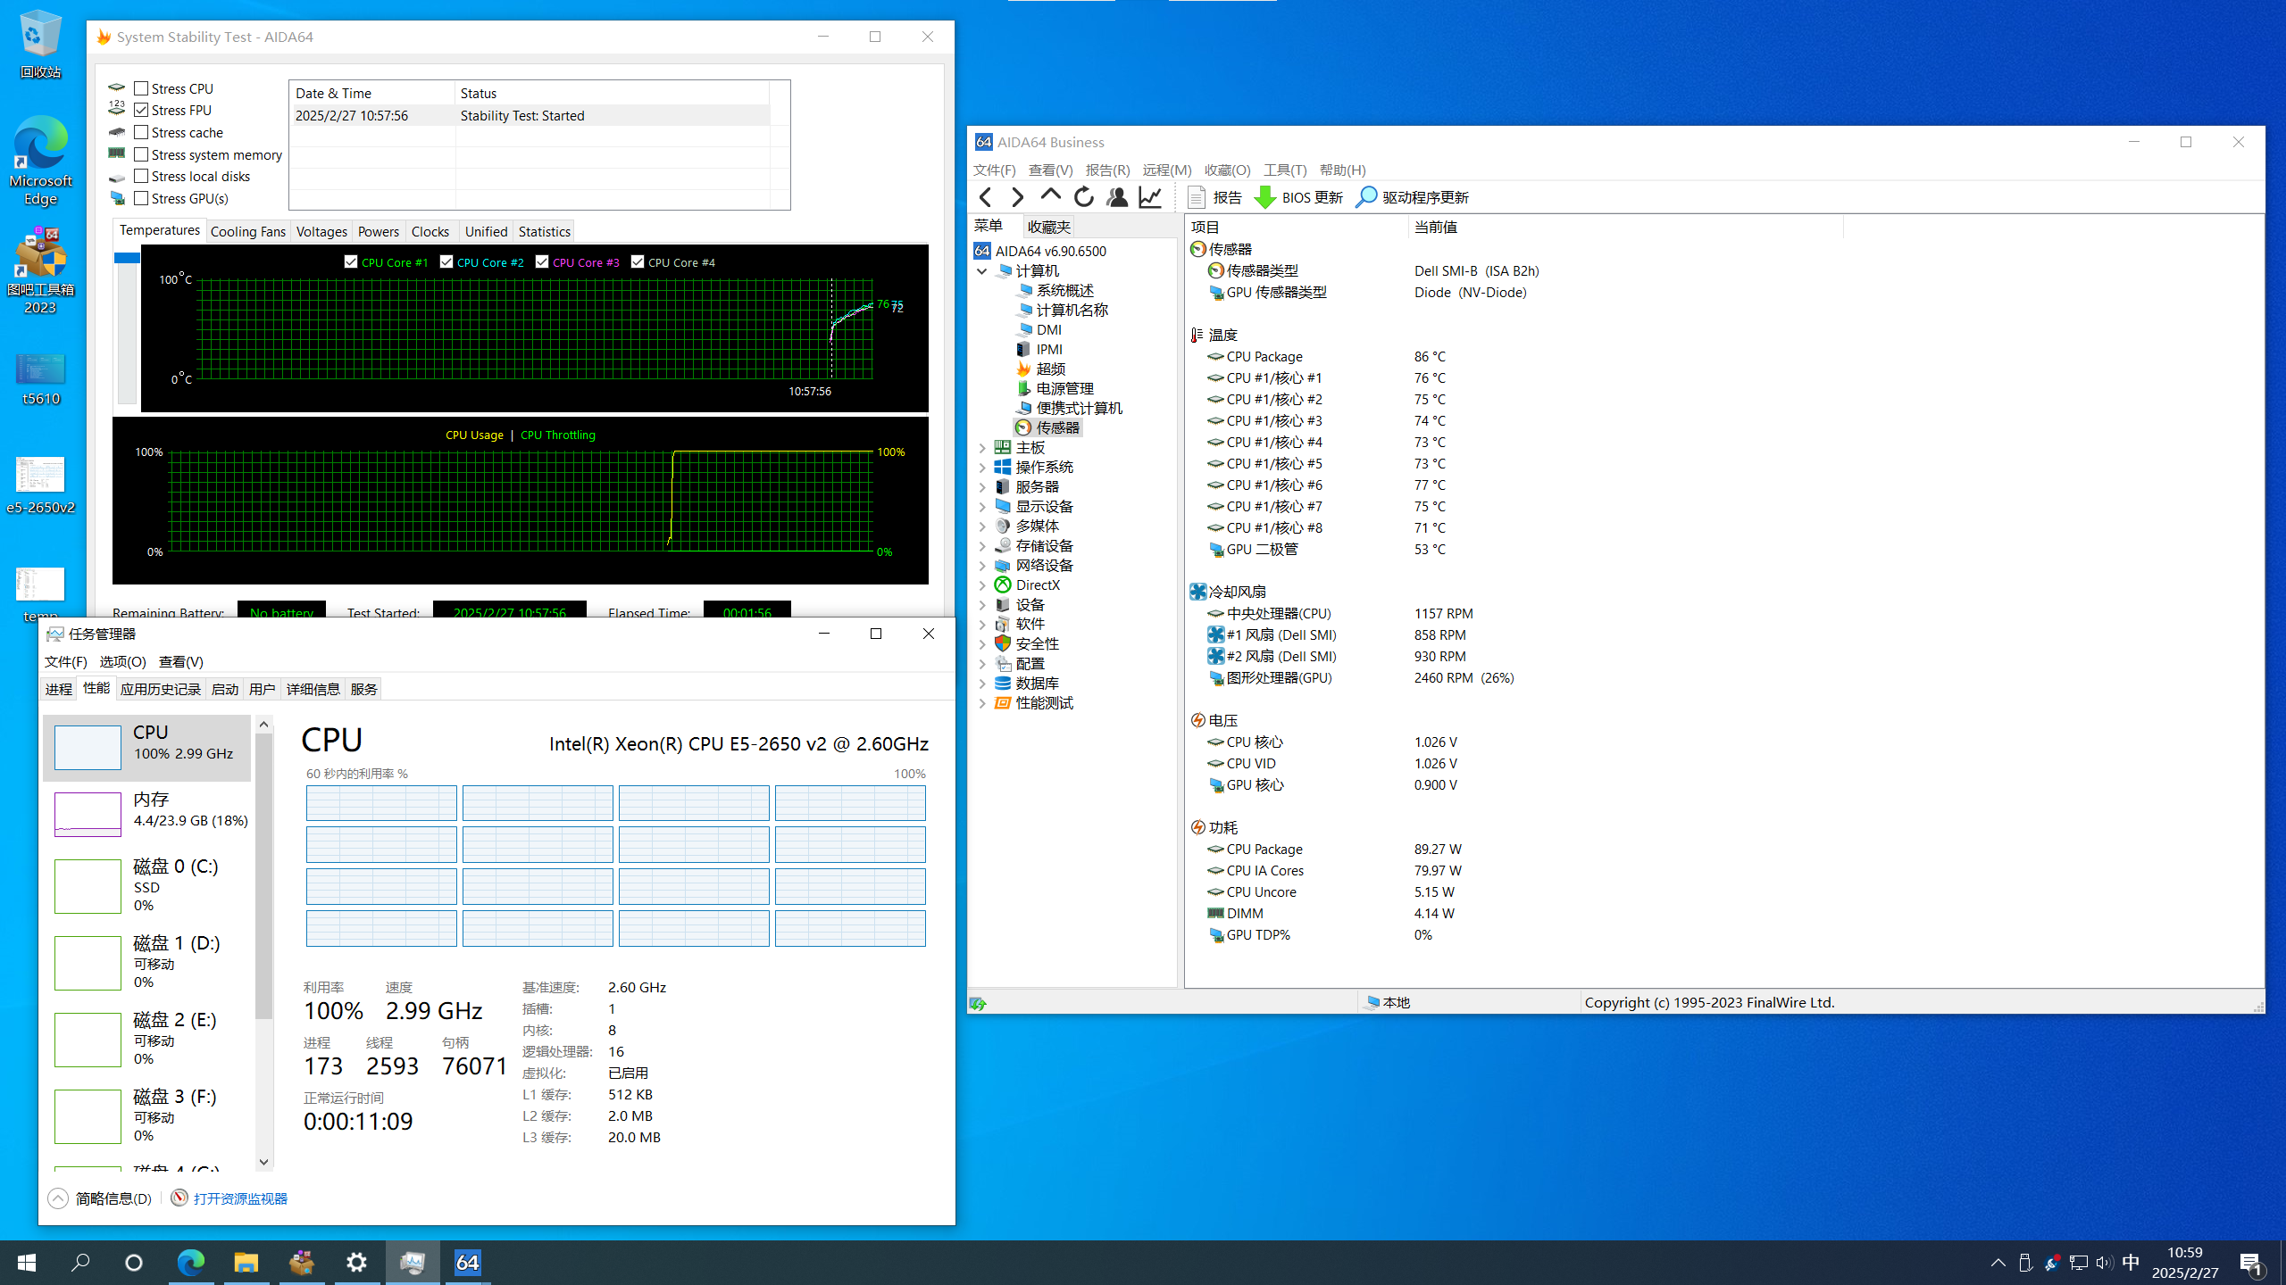Click 打开资源监视器 link
Viewport: 2286px width, 1285px height.
click(240, 1198)
